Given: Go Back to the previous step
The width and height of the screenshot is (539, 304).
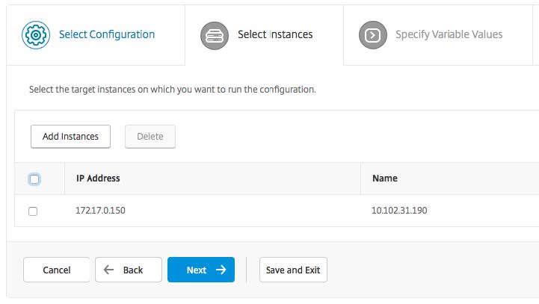Looking at the screenshot, I should point(129,270).
